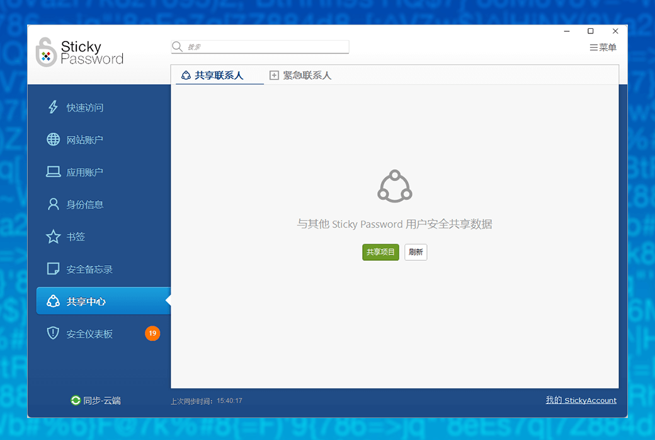
Task: Click into the search input field
Action: pos(260,47)
